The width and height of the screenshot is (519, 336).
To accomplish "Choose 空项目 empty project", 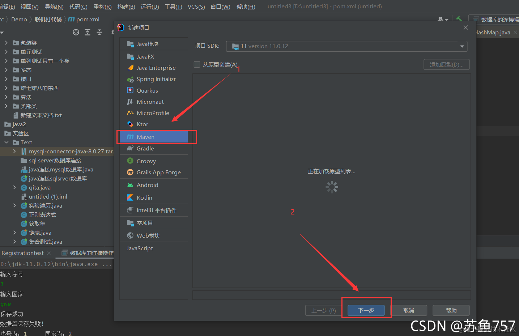I will [154, 223].
